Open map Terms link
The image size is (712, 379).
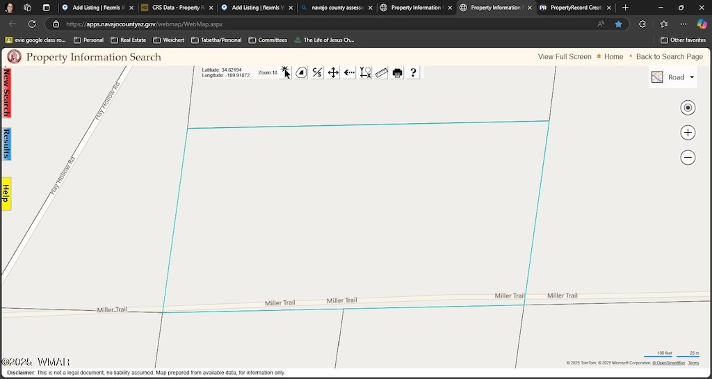[693, 363]
